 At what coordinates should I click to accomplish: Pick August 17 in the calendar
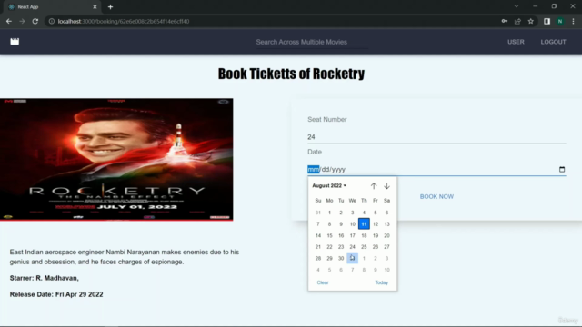pyautogui.click(x=352, y=235)
